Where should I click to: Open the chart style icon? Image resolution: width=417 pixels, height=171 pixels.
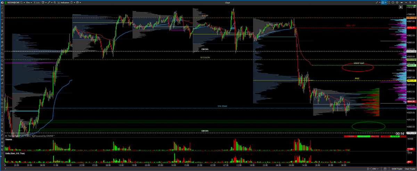[43, 3]
